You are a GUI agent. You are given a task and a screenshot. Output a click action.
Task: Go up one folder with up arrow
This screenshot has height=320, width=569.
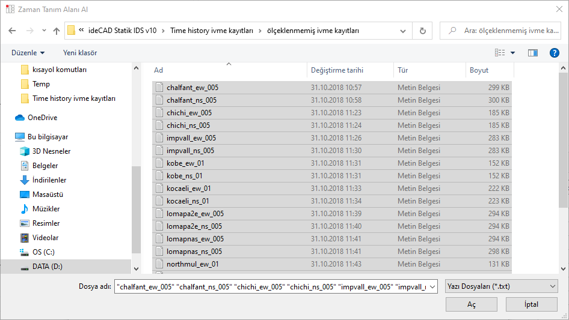57,31
